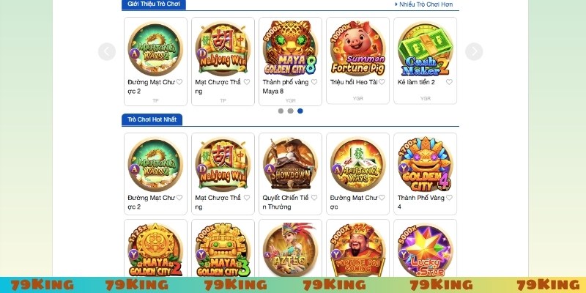The width and height of the screenshot is (586, 293).
Task: Expand Nhiều Trò Chơi Hơn link
Action: (x=424, y=4)
